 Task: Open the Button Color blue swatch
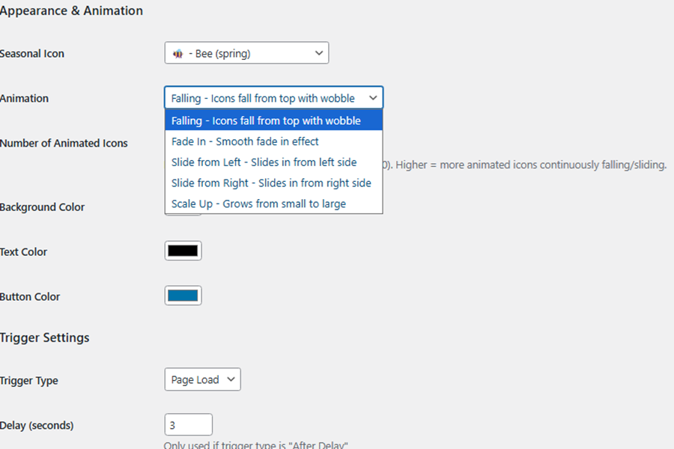coord(183,296)
